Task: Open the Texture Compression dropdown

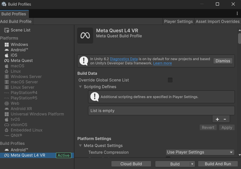Action: click(200, 152)
